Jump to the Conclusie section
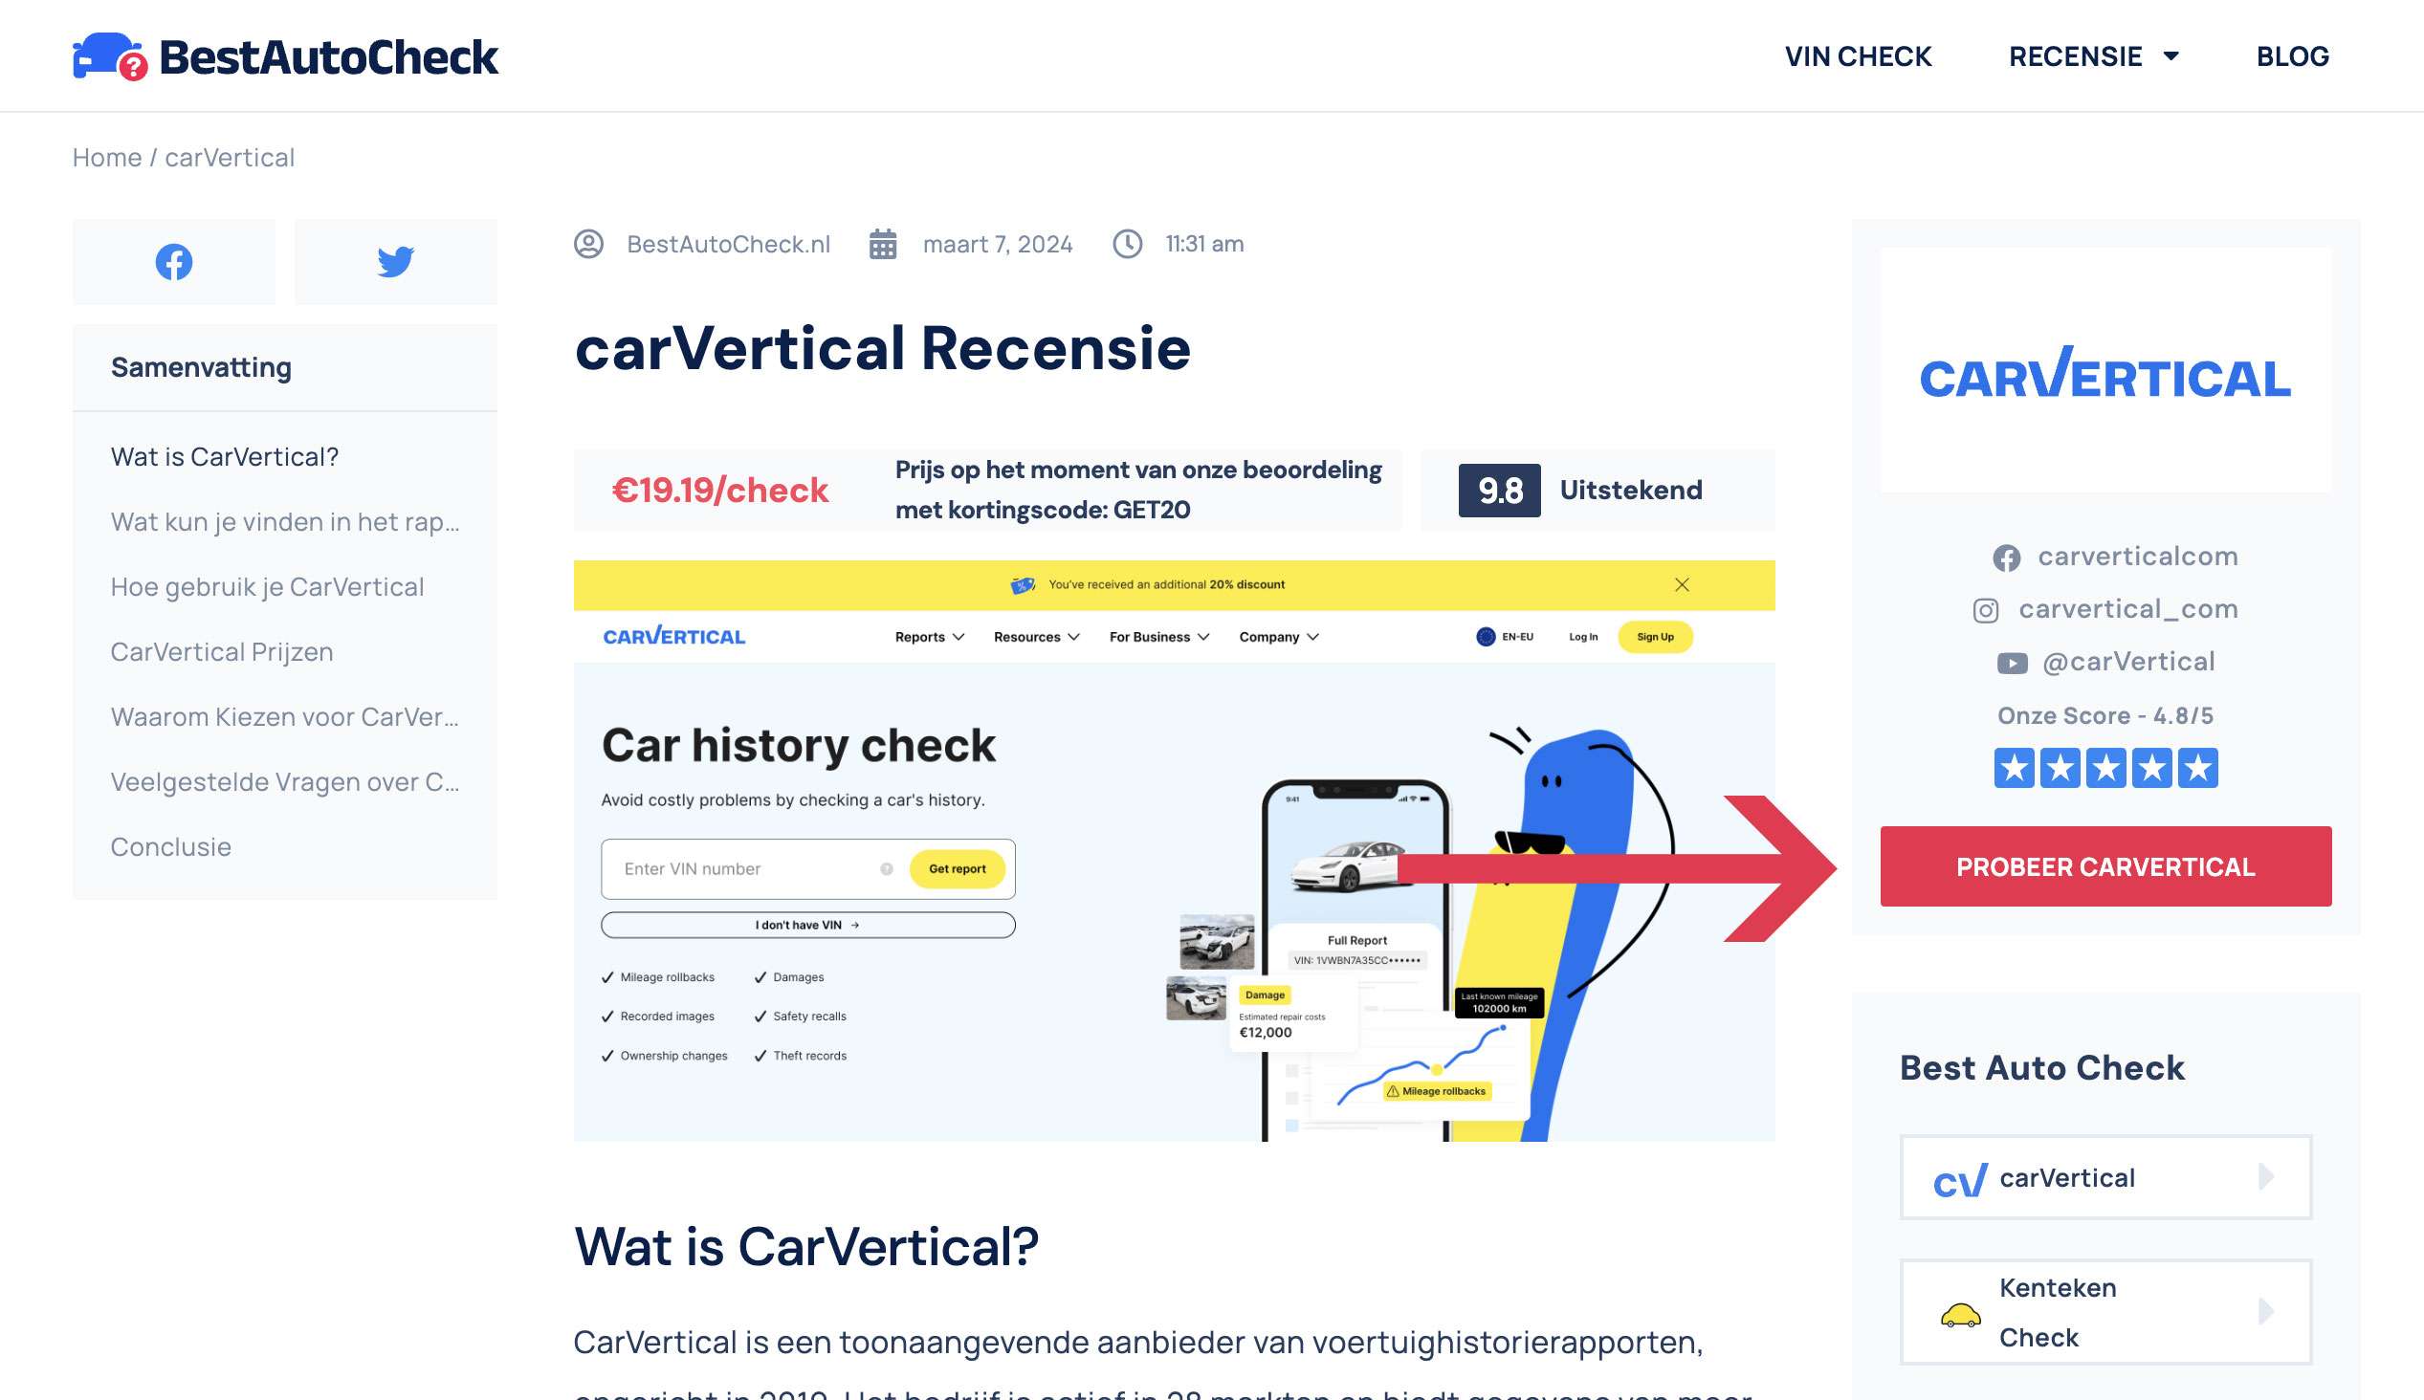Viewport: 2424px width, 1400px height. pos(171,847)
